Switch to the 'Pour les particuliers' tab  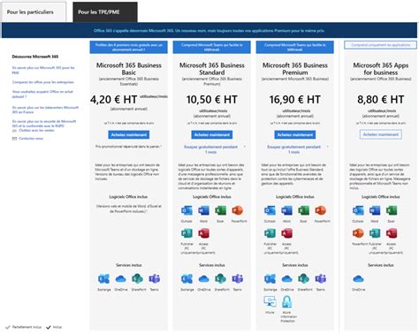pyautogui.click(x=34, y=12)
